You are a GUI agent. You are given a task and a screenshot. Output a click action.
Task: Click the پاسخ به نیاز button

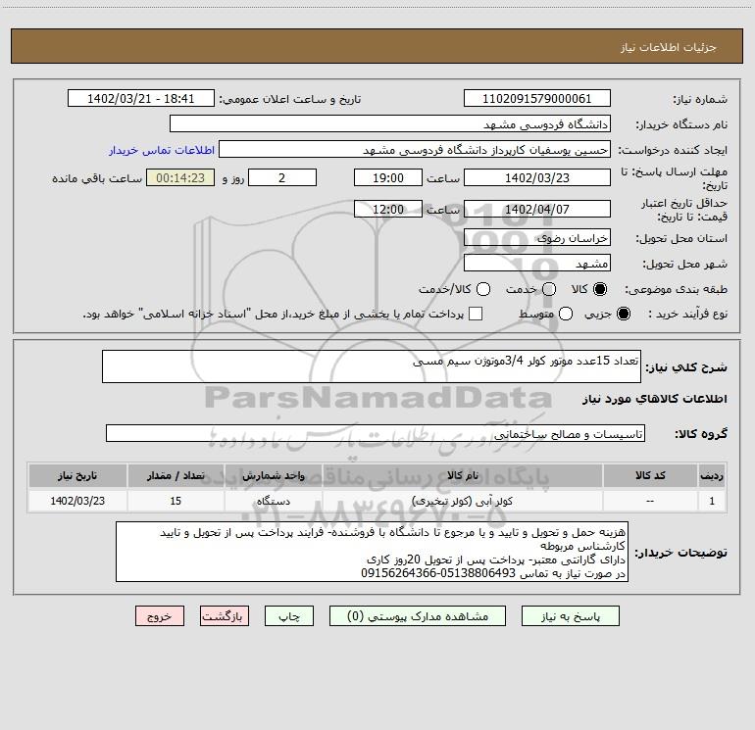[570, 616]
